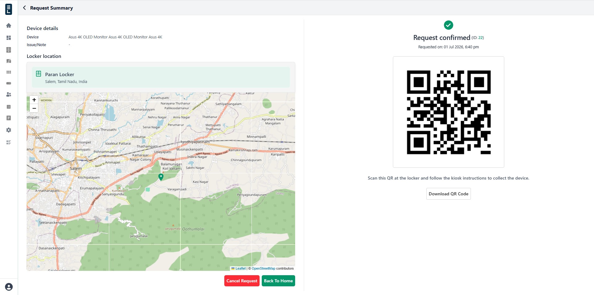The height and width of the screenshot is (295, 594).
Task: Download the QR code
Action: coord(449,194)
